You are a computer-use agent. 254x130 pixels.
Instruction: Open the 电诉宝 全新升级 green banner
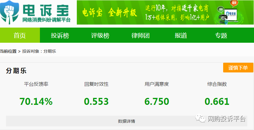[x=165, y=12]
